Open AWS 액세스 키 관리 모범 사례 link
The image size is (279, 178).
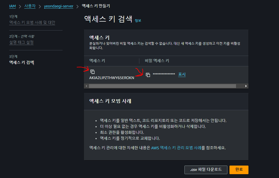(176, 148)
